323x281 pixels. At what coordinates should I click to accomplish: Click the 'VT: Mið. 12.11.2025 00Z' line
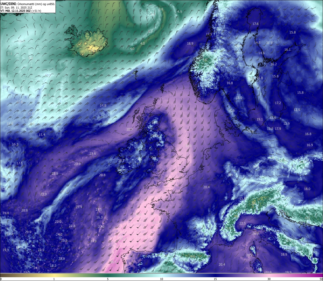16,11
